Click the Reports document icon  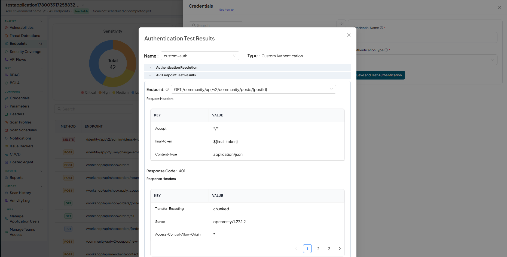[x=6, y=178]
